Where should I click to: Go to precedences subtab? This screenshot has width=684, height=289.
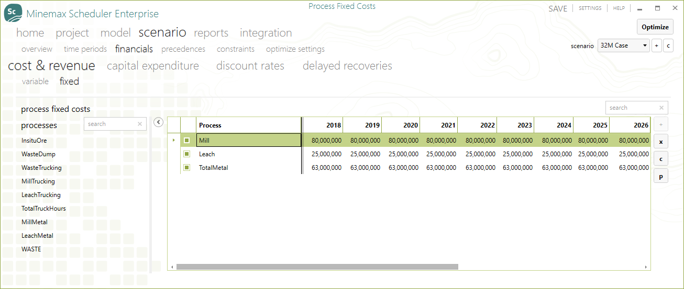[x=183, y=49]
